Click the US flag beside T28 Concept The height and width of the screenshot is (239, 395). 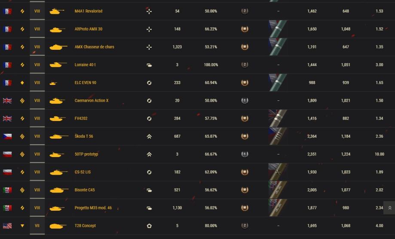7,226
